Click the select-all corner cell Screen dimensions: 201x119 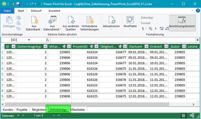(x=2, y=46)
